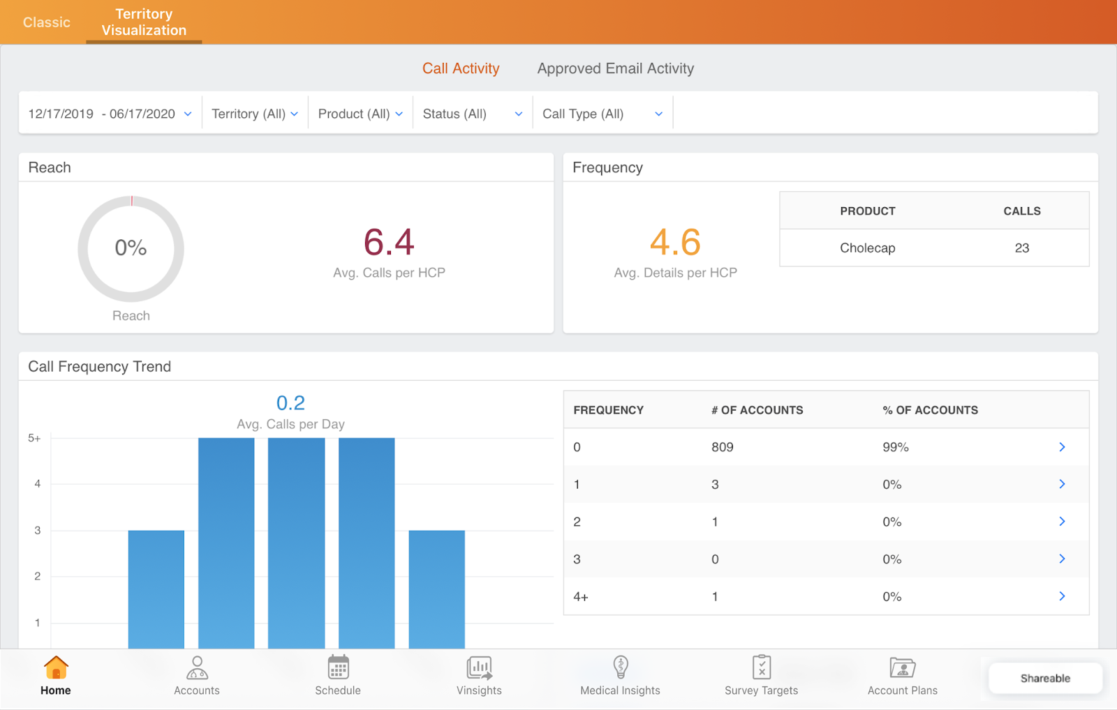Viewport: 1117px width, 710px height.
Task: Switch to Approved Email Activity
Action: [615, 68]
